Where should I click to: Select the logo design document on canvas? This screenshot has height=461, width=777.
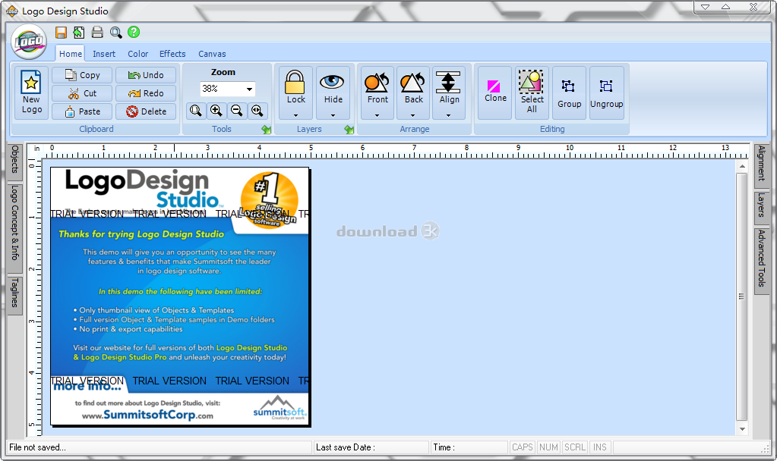(x=180, y=296)
